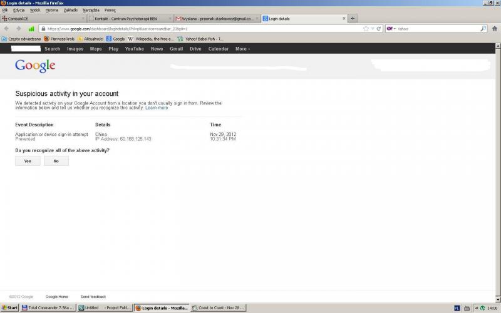
Task: Click the URL address field
Action: tap(205, 29)
